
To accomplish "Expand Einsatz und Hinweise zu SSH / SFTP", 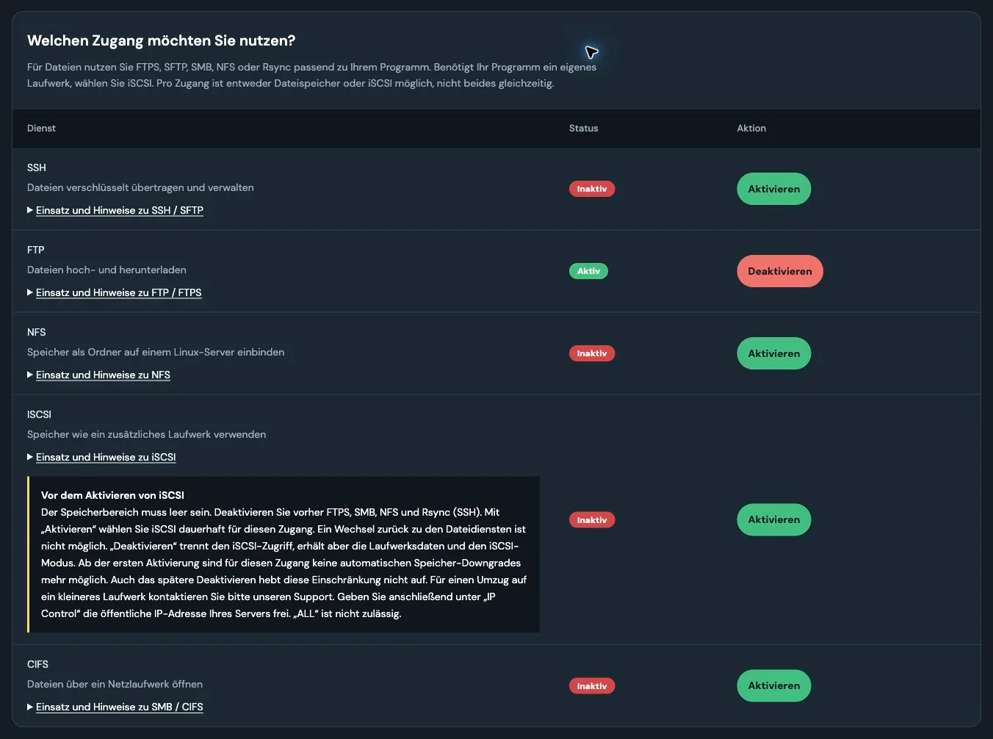I will tap(115, 210).
